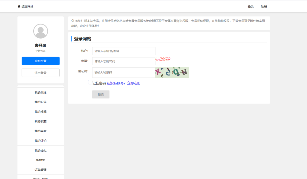Focus the 验证码 captcha input field
Viewport: 307px width, 179px height.
pos(124,72)
